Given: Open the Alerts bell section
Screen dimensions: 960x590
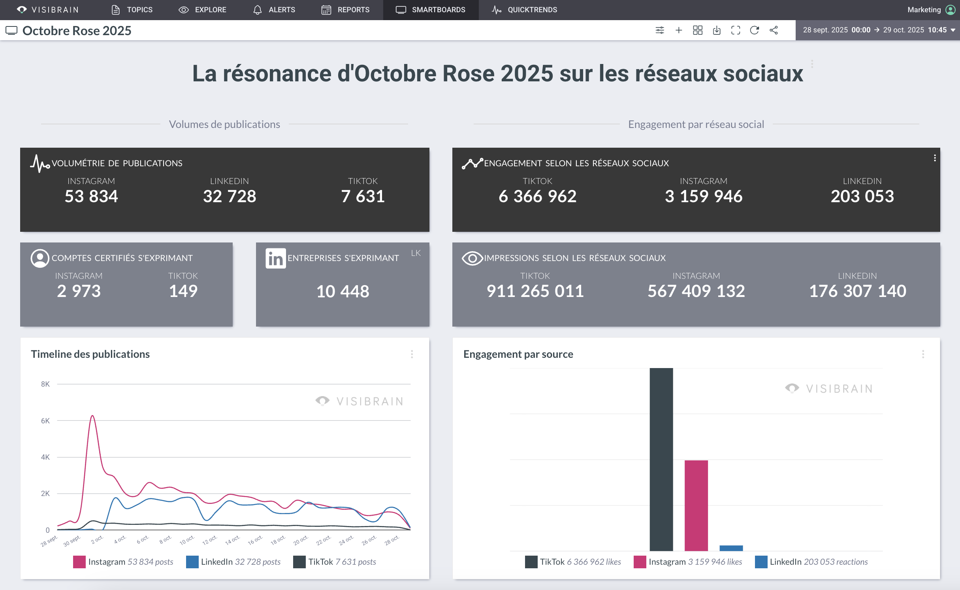Looking at the screenshot, I should (274, 10).
